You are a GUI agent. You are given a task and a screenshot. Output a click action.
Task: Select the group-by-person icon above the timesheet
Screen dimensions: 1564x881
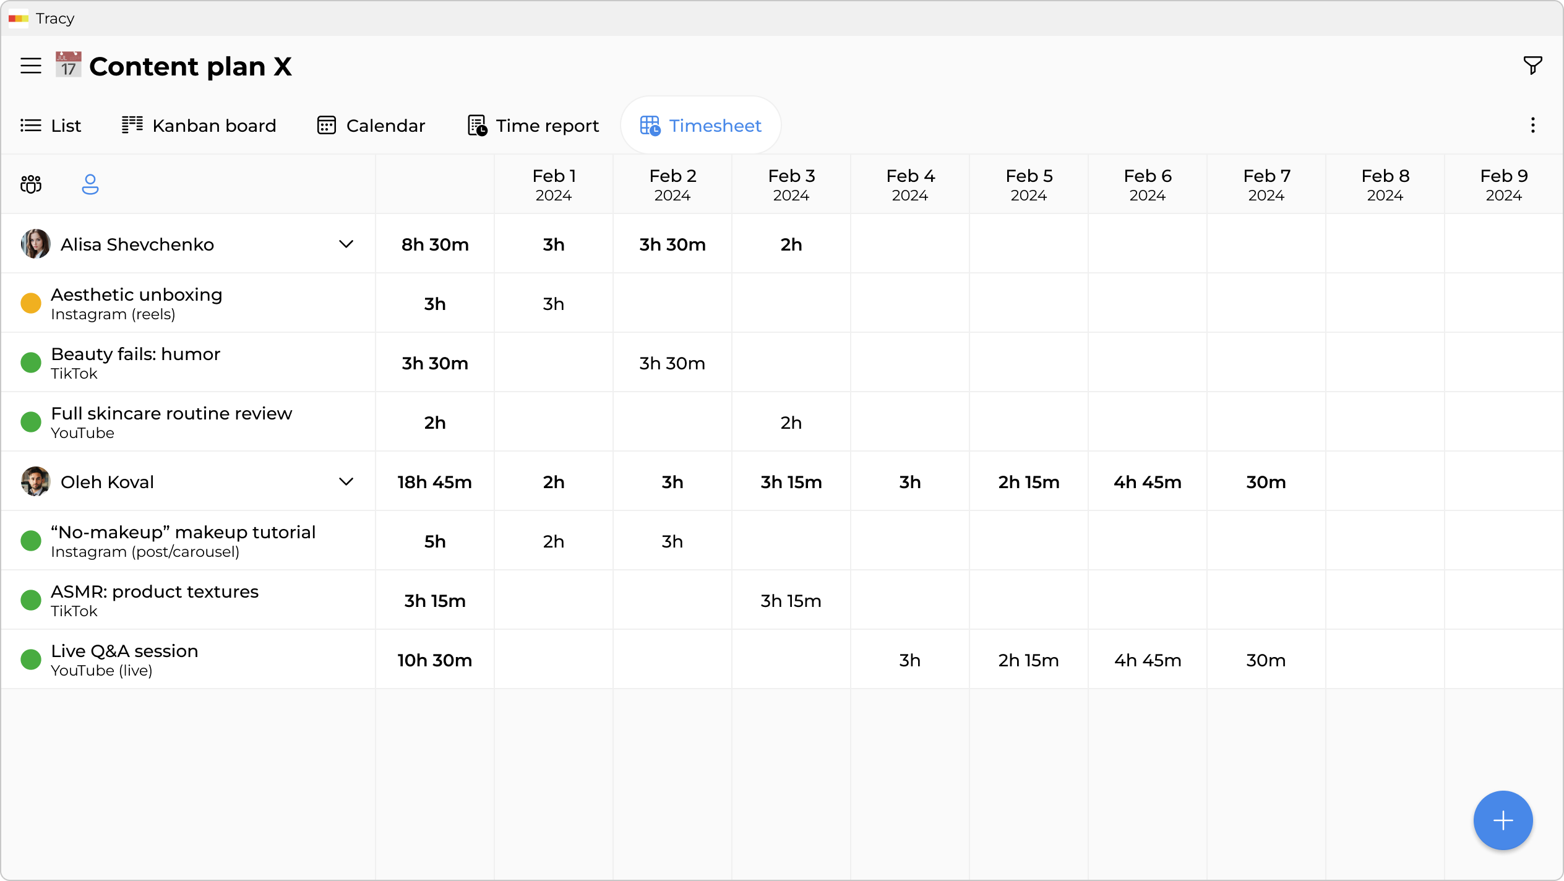click(90, 184)
